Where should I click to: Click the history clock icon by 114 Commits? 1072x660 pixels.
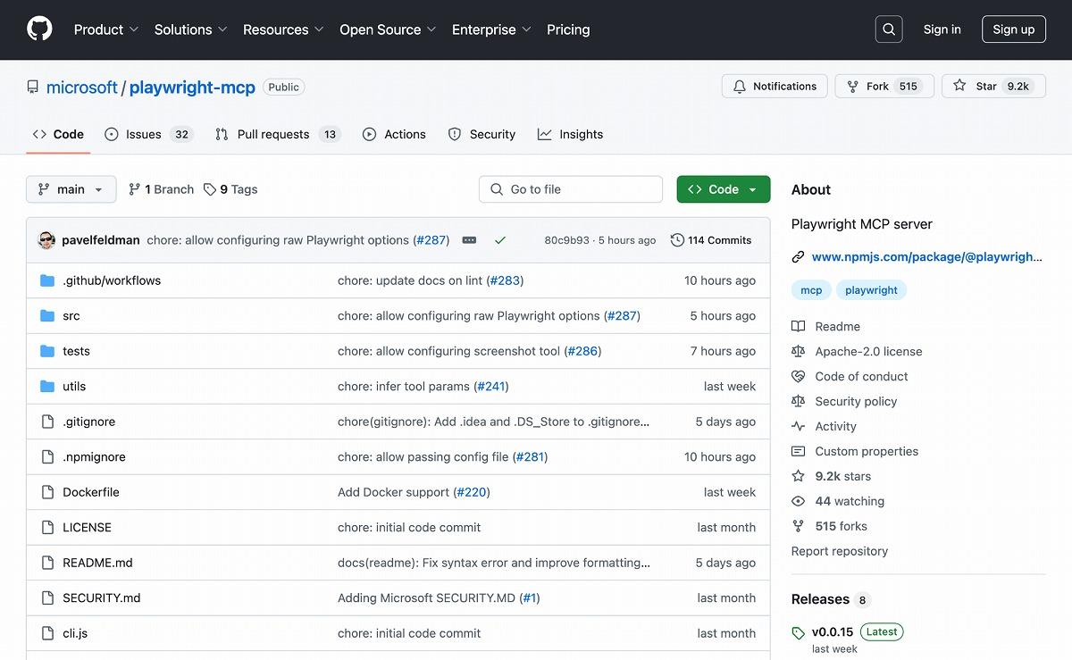coord(677,240)
